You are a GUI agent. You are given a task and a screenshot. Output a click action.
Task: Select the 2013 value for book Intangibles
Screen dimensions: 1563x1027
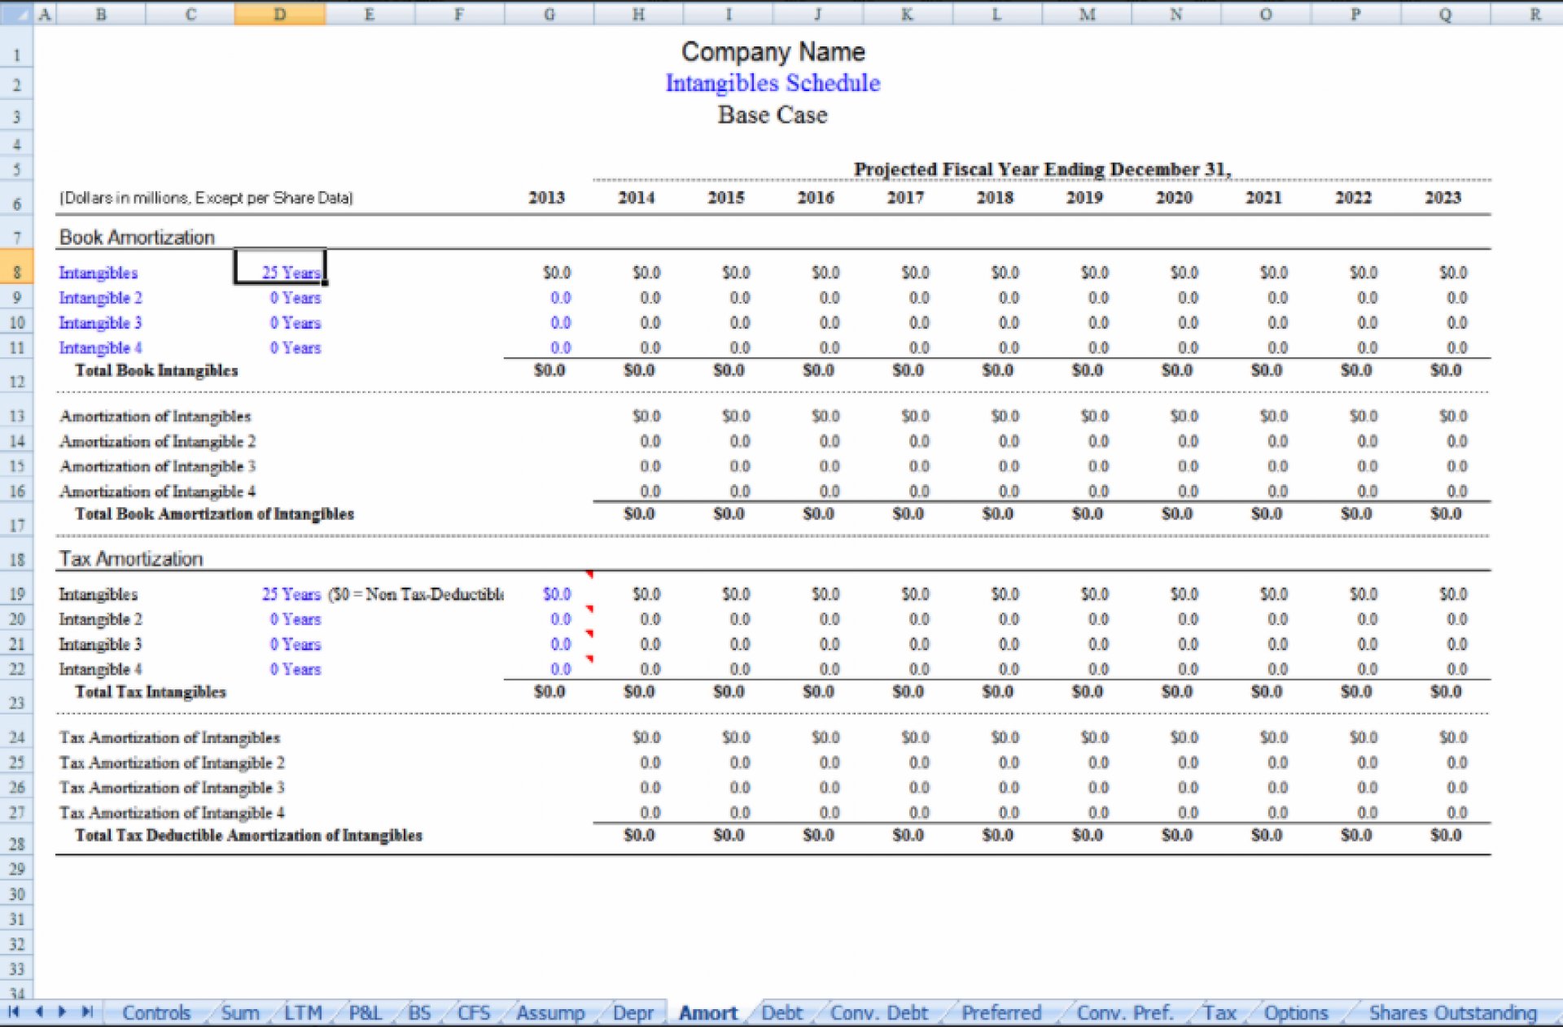pos(557,273)
